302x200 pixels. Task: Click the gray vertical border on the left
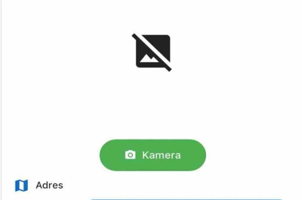(x=1, y=100)
